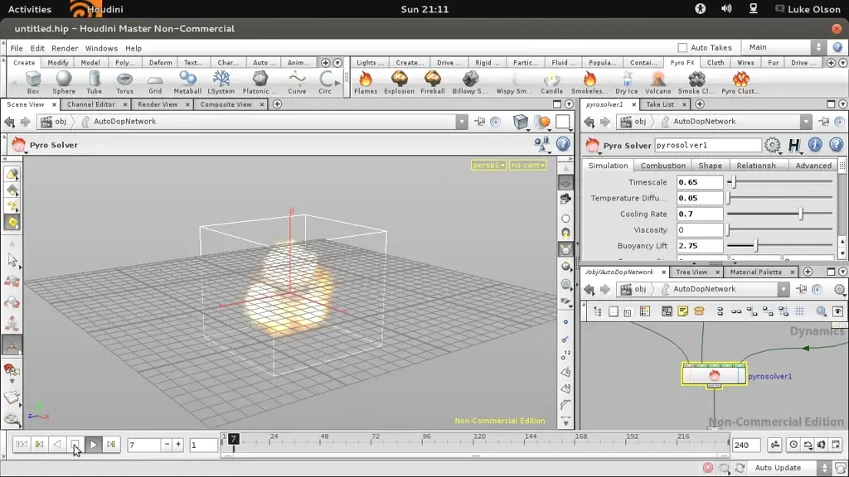The height and width of the screenshot is (477, 849).
Task: Add Flames pyro effect
Action: coord(366,82)
